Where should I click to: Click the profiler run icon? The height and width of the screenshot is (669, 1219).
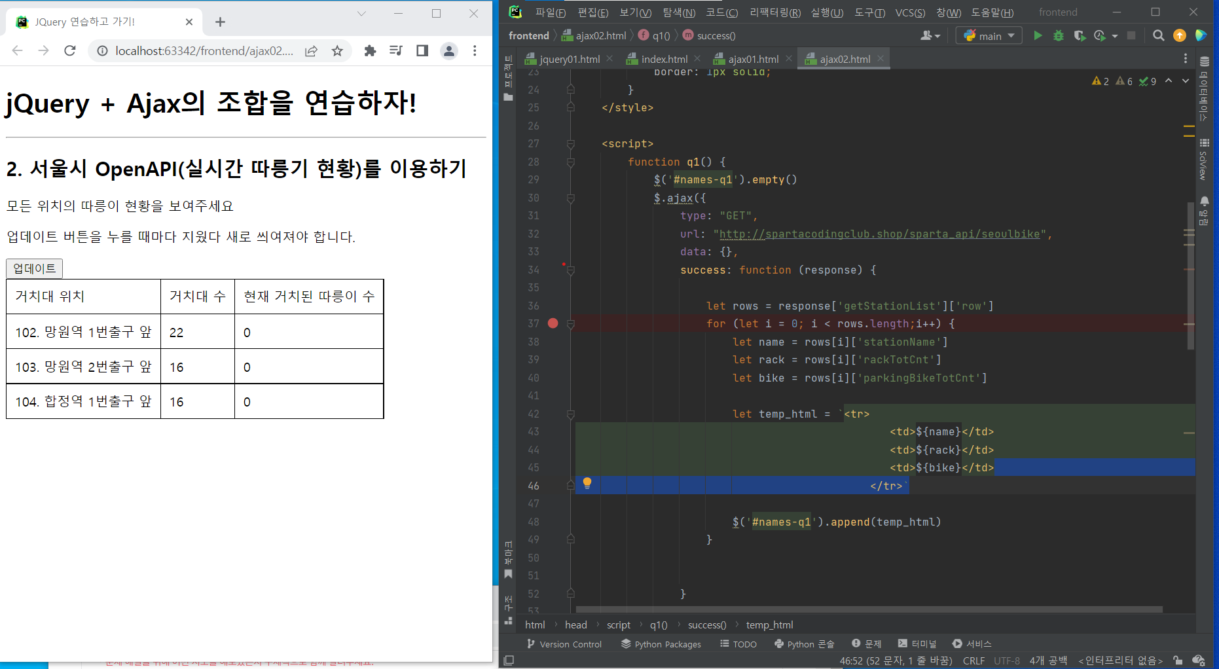(x=1100, y=35)
